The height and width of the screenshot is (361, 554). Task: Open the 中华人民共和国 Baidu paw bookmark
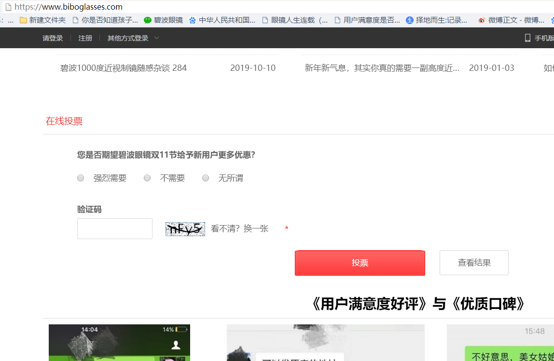(222, 20)
